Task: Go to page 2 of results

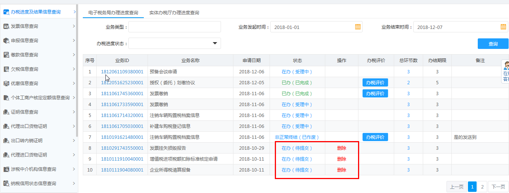Action: tap(482, 187)
